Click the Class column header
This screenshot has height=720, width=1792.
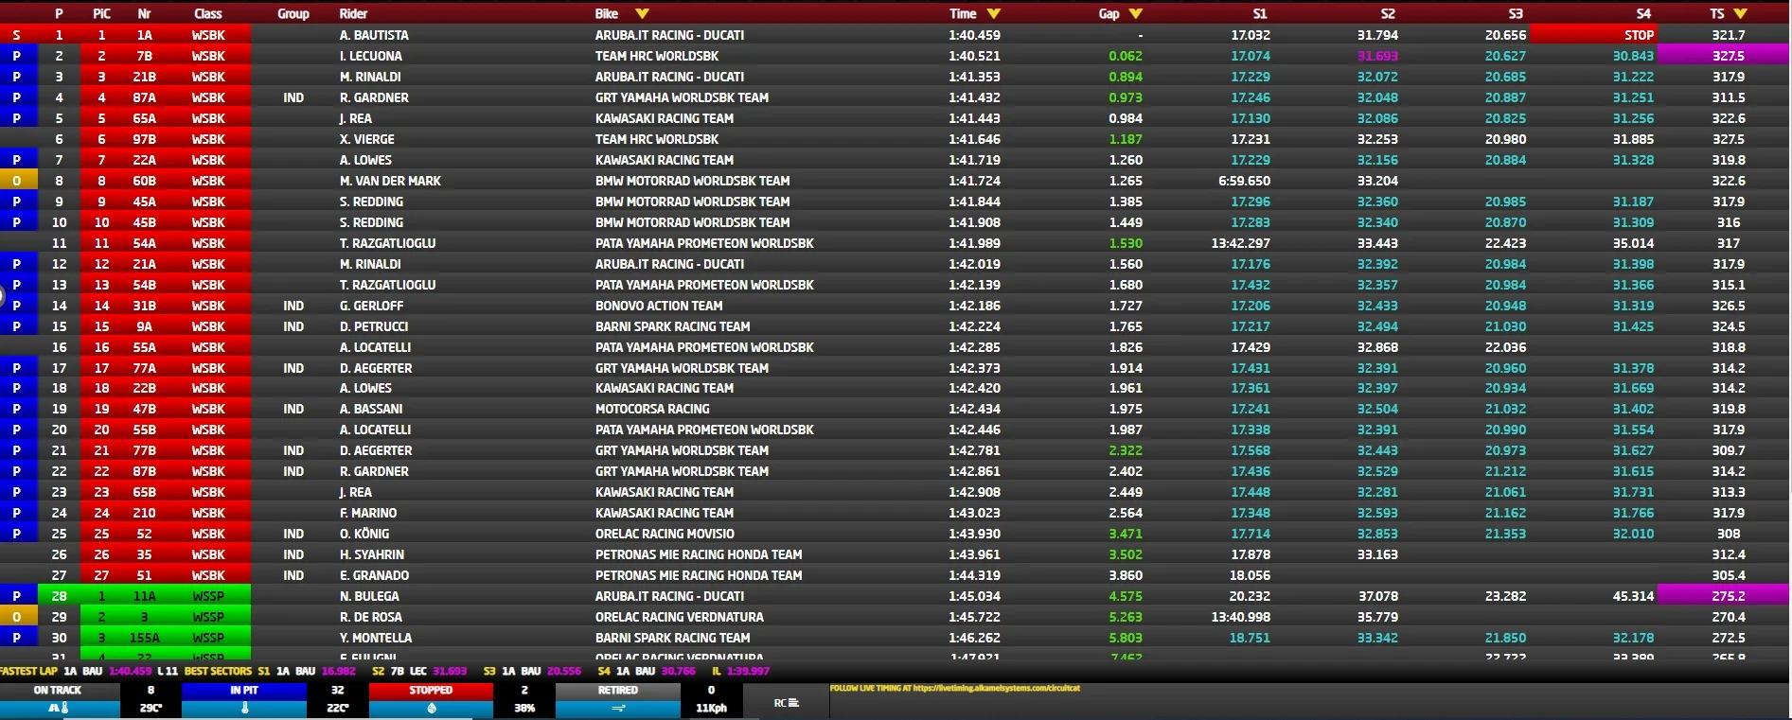[208, 13]
